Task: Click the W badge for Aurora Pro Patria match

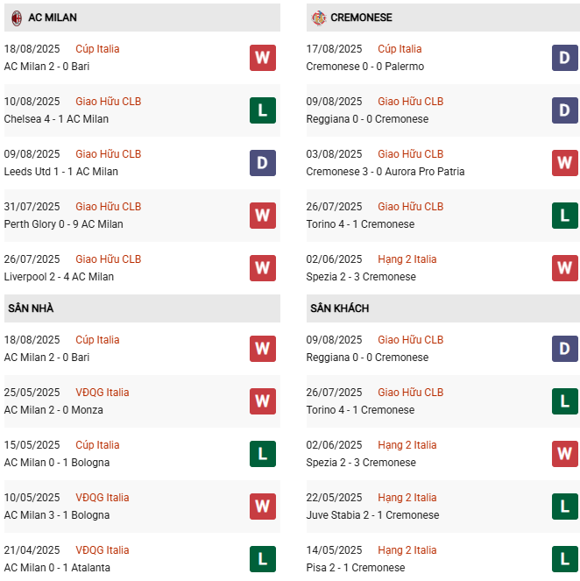Action: click(564, 163)
